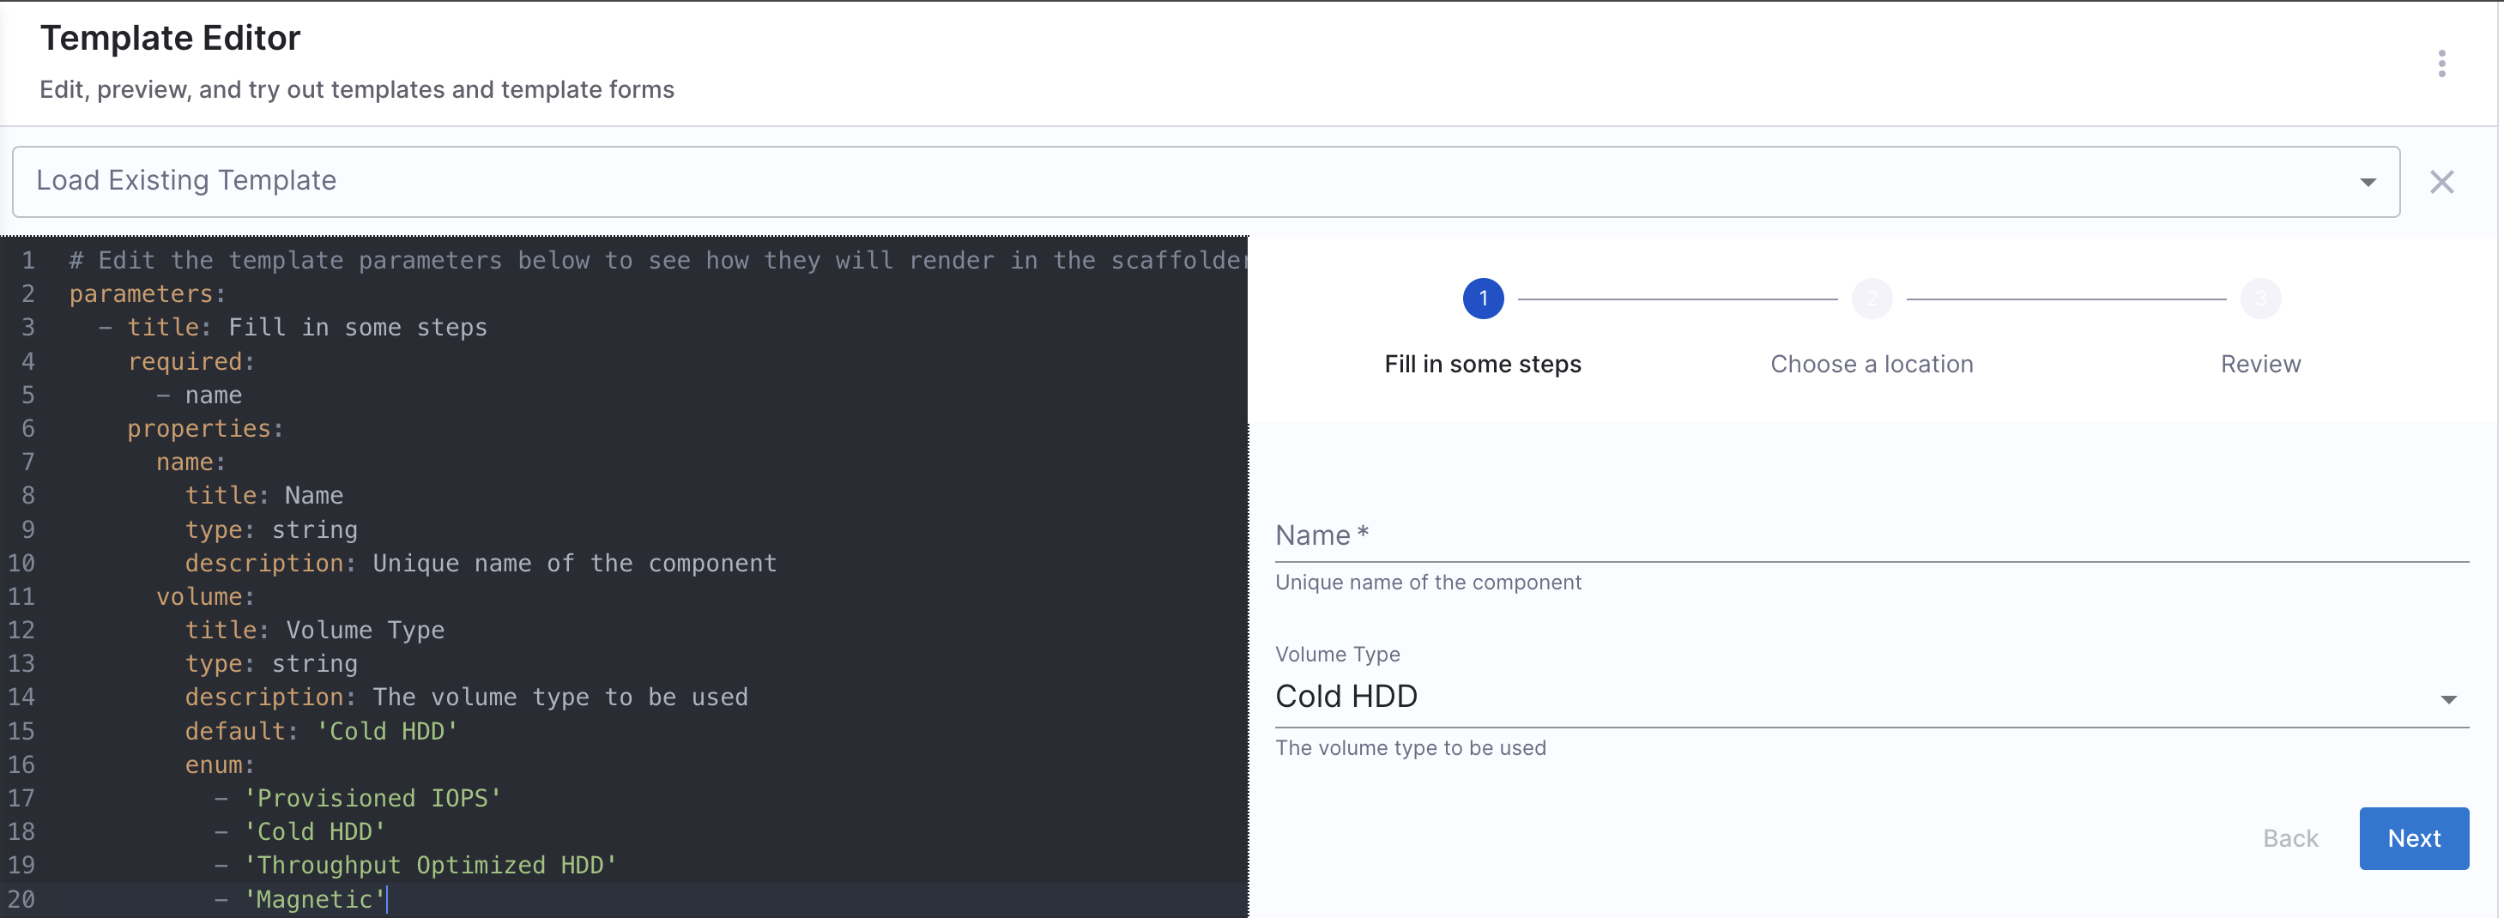Image resolution: width=2504 pixels, height=918 pixels.
Task: Click line number 11 in editor gutter
Action: (21, 596)
